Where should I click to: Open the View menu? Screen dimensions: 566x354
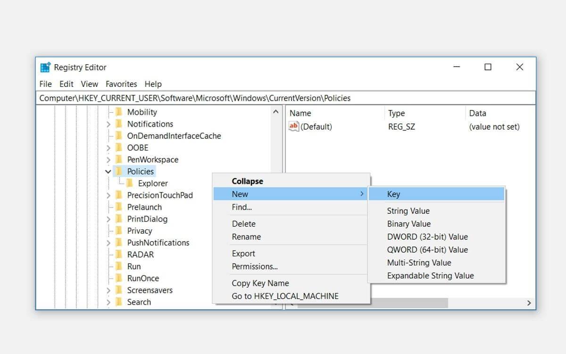tap(90, 84)
